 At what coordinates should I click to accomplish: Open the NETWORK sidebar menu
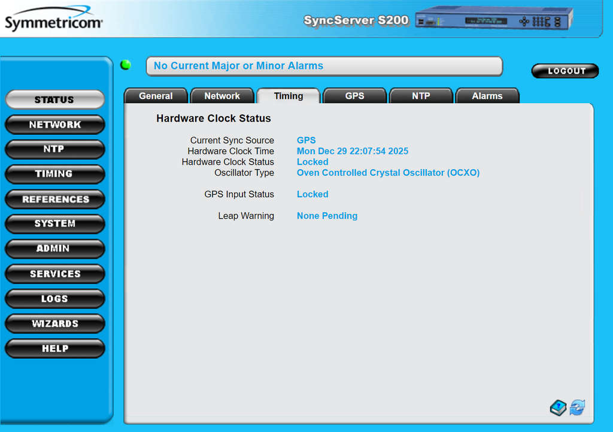pos(55,125)
